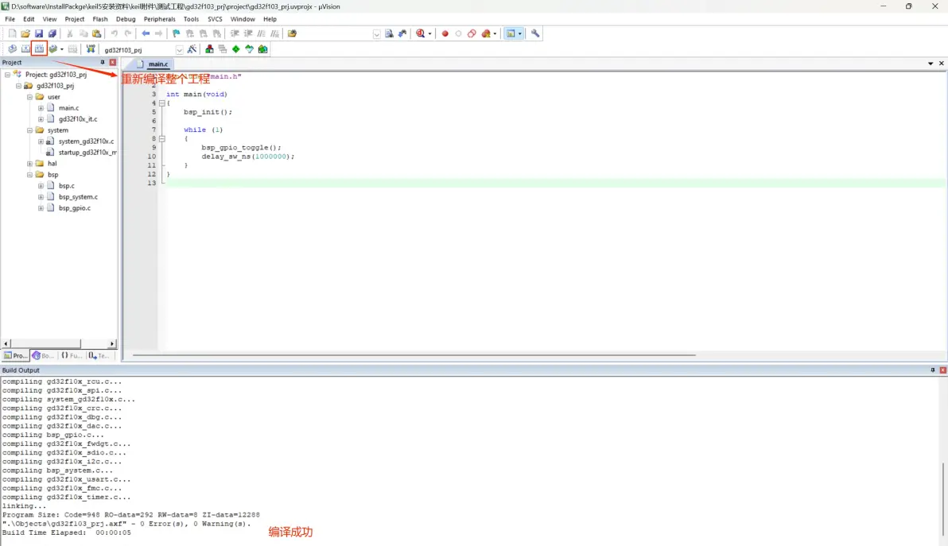Open the Configuration wrench icon
948x546 pixels.
[535, 33]
